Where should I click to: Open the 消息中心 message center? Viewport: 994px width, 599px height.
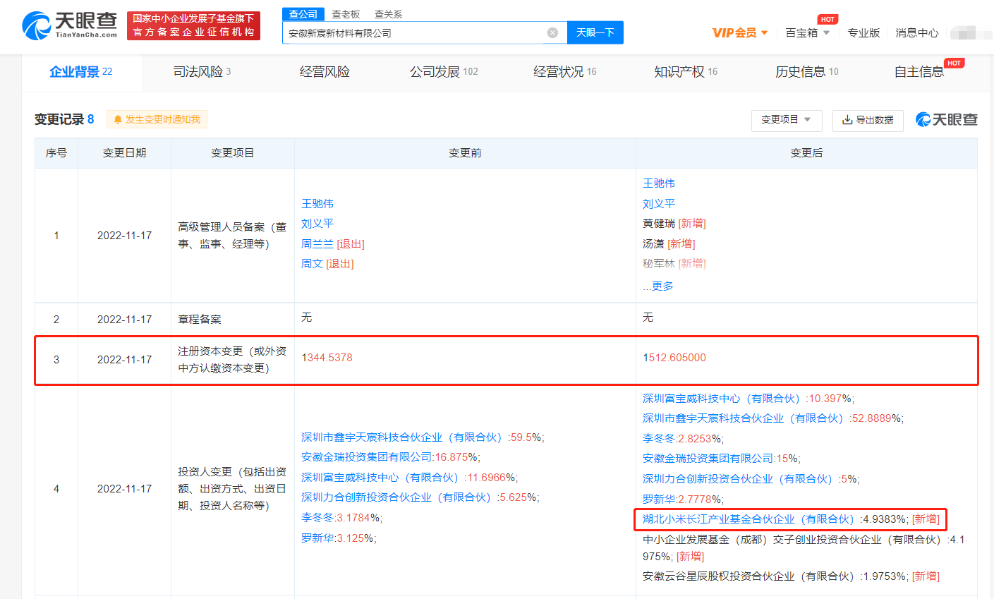[x=916, y=33]
